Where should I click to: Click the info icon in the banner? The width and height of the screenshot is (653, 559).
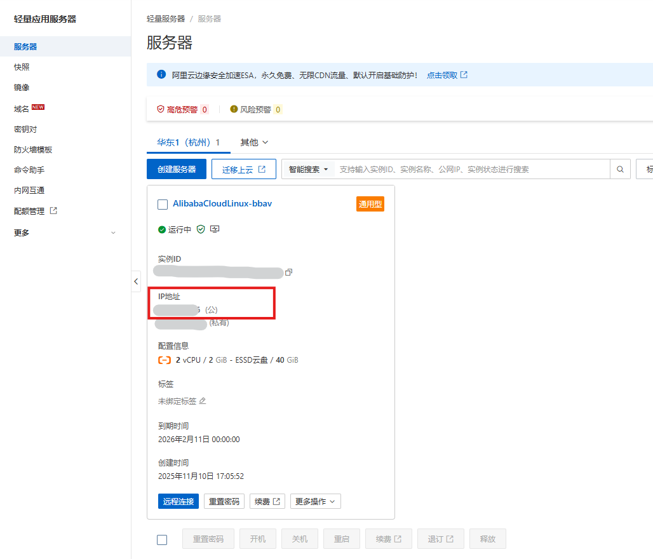coord(161,74)
